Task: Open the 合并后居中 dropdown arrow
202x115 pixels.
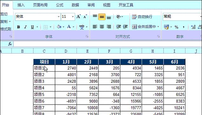Action: tap(158, 27)
